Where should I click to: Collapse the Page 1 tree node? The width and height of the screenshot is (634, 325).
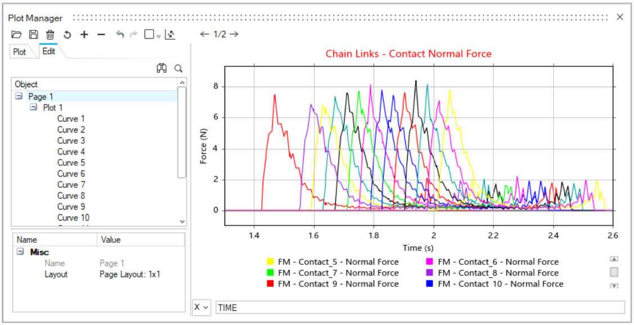[19, 96]
